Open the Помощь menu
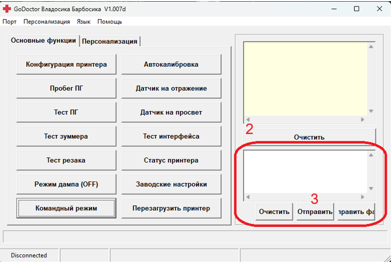Screen dimensions: 391x262 109,22
